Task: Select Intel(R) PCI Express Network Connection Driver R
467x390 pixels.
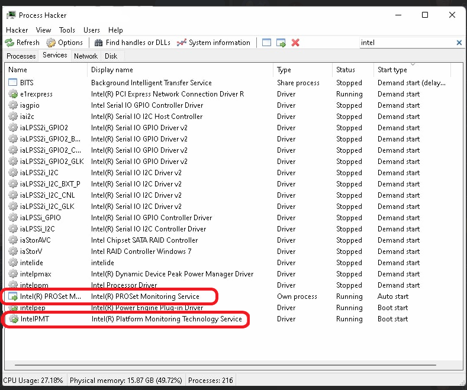Action: coord(168,94)
